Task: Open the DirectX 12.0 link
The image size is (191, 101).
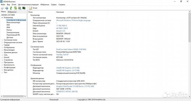Action: (x=61, y=31)
